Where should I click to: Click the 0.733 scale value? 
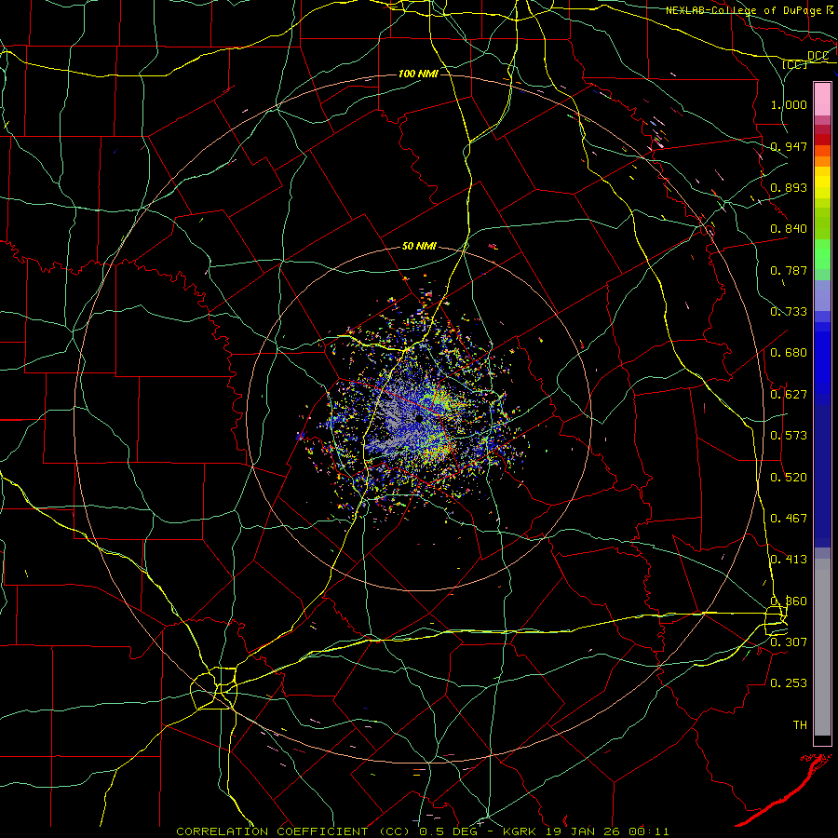point(789,312)
